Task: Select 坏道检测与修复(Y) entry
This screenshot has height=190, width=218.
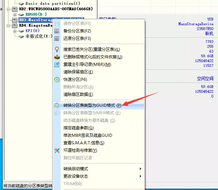Action: tap(99, 150)
